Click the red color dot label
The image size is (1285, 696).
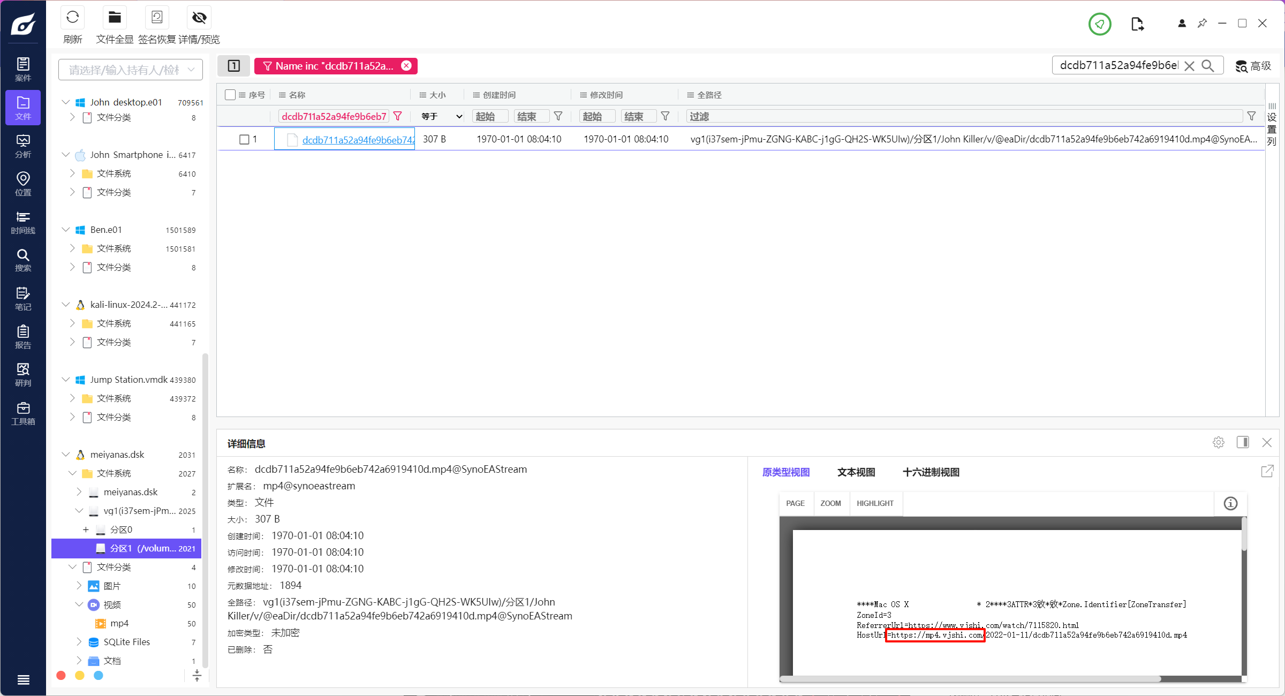pos(61,676)
